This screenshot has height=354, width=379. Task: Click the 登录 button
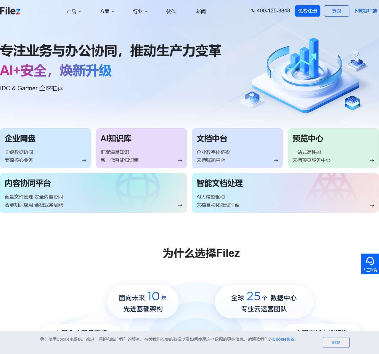336,11
